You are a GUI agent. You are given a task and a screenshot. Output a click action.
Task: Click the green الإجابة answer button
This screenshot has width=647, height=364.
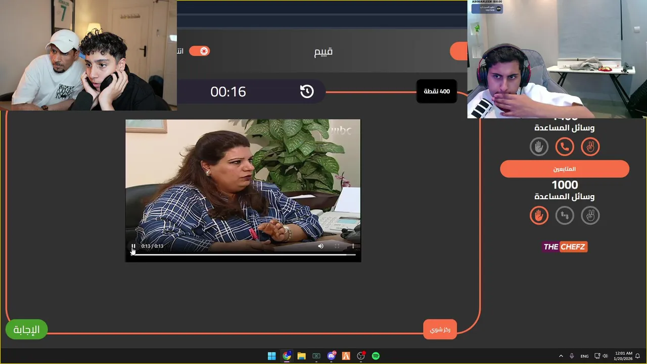pos(26,330)
